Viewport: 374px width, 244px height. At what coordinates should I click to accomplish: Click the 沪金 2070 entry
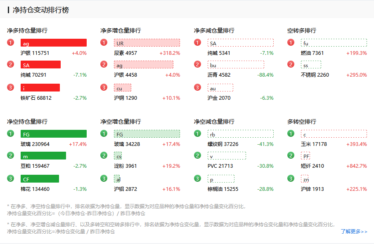[219, 98]
